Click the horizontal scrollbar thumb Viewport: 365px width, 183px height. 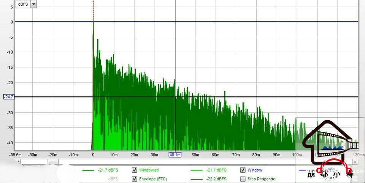click(x=53, y=162)
